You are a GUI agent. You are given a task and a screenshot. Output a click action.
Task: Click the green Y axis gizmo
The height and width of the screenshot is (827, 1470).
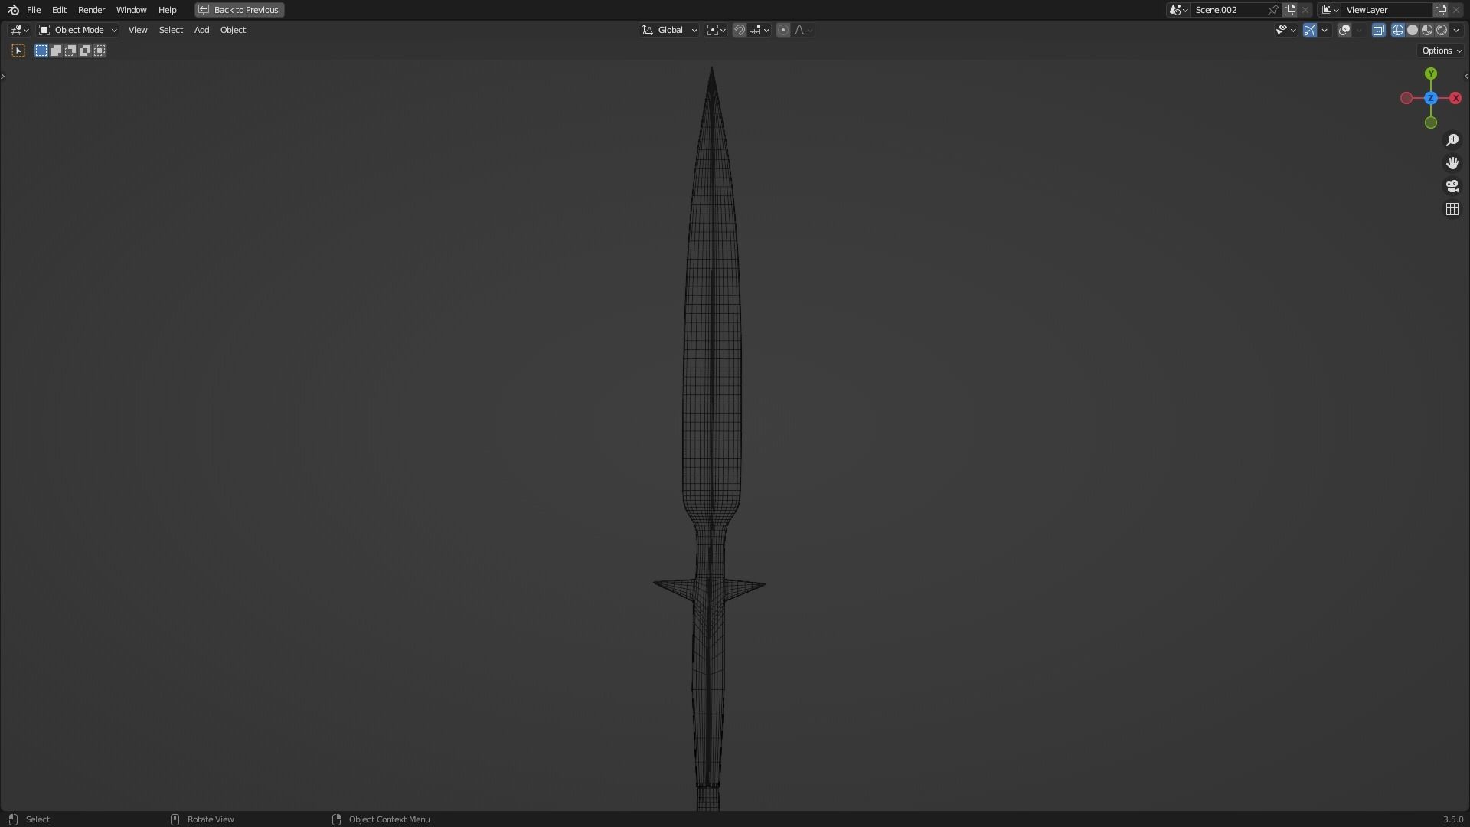(x=1431, y=74)
